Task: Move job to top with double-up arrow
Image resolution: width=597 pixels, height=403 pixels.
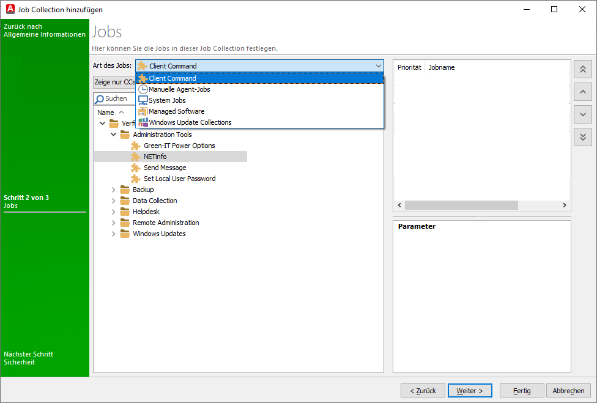Action: pyautogui.click(x=583, y=70)
